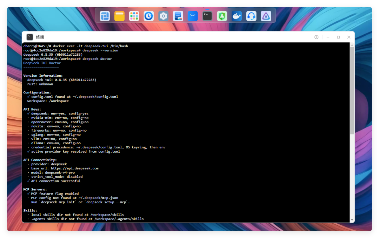Screen dimensions: 379x238
Task: Click the 'config.toml found at ~/.deepseek/config.toml' line
Action: (x=73, y=97)
